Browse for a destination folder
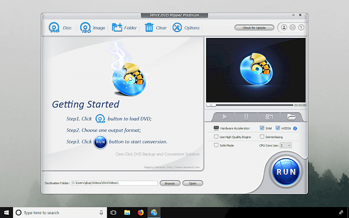The image size is (349, 218). click(x=170, y=183)
